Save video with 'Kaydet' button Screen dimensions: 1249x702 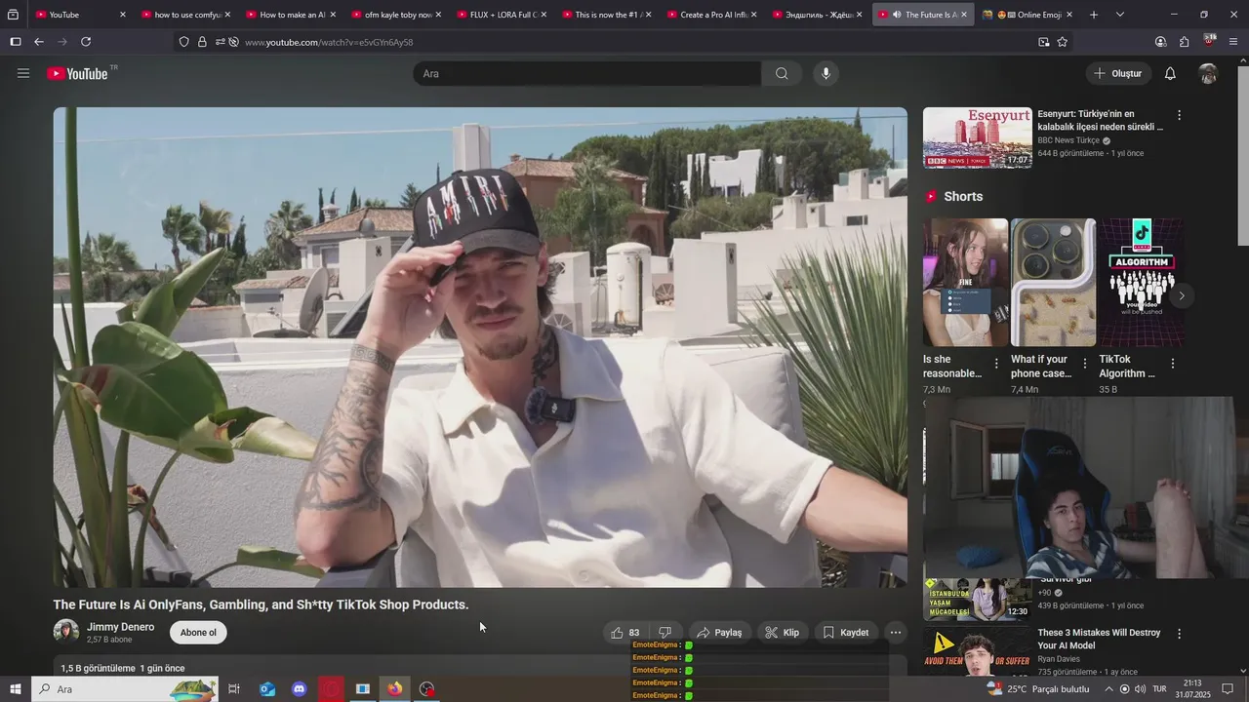tap(845, 633)
